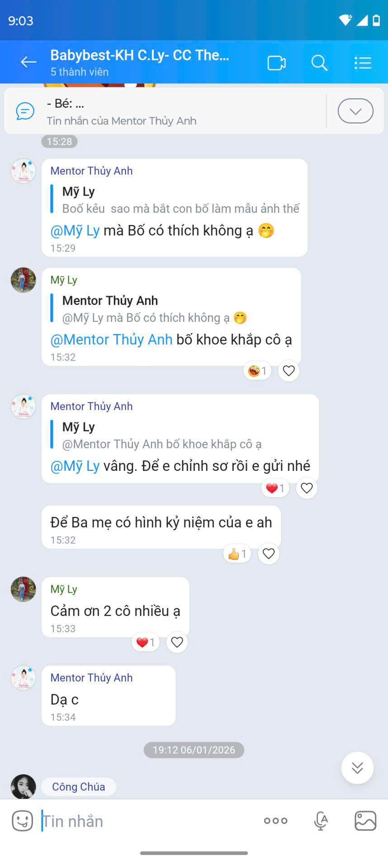Open the three-dot more options menu
The height and width of the screenshot is (864, 388).
point(275,821)
